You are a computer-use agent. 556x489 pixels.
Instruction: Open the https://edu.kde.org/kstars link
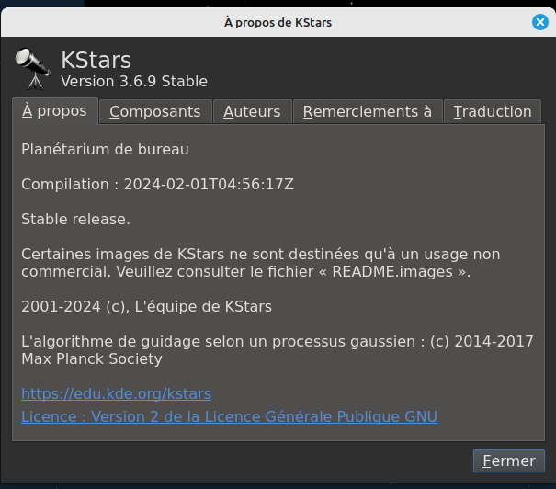pos(117,394)
